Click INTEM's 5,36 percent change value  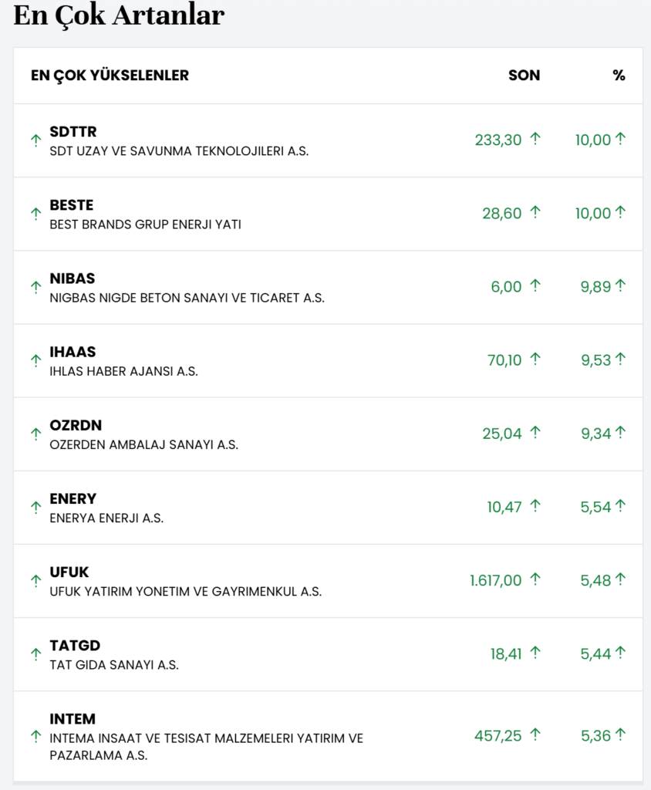click(x=595, y=736)
